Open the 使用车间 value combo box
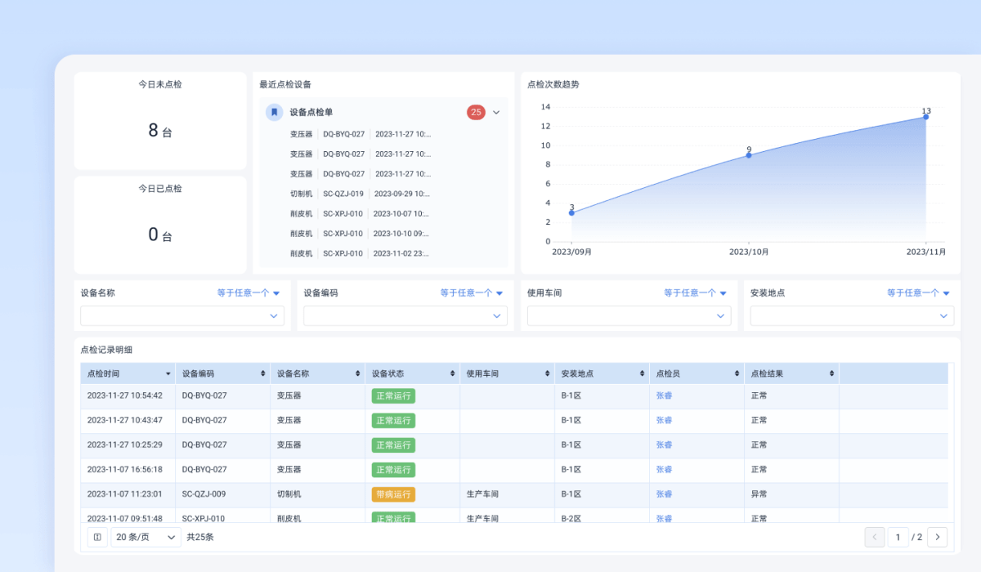Screen dimensions: 981x572 coord(629,315)
